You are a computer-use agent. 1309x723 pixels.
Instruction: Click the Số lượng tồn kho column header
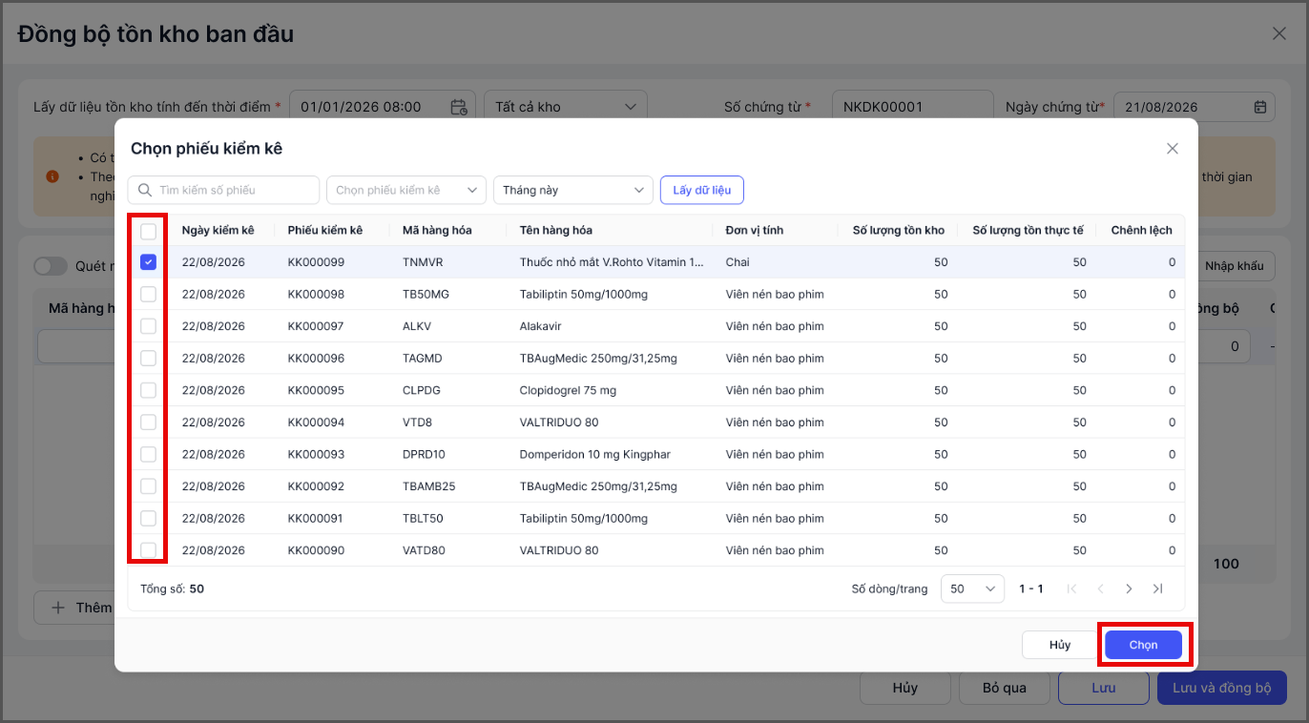point(899,230)
